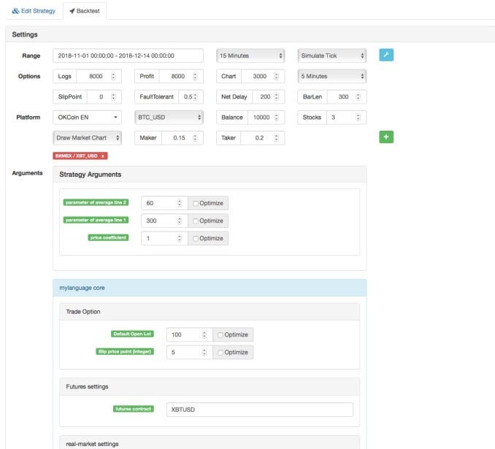This screenshot has height=449, width=495.
Task: Click the date range input field
Action: tap(128, 55)
